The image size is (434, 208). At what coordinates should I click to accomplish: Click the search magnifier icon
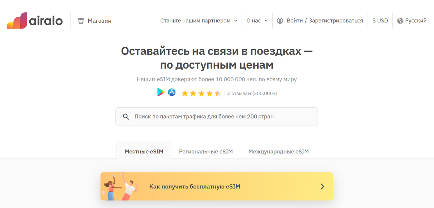point(126,117)
